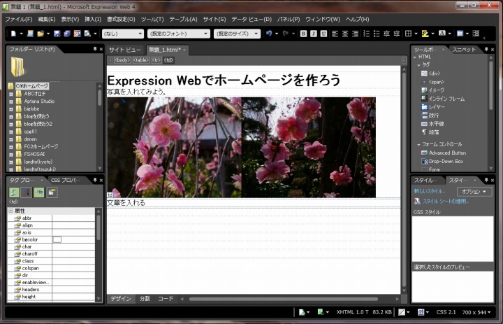
Task: Toggle categorized view in Tag Properties
Action: (14, 192)
